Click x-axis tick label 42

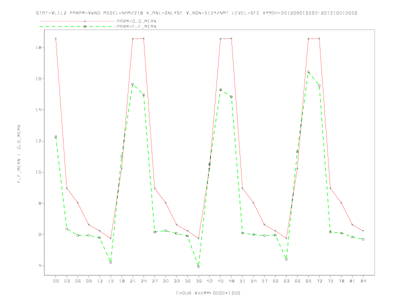(x=209, y=281)
